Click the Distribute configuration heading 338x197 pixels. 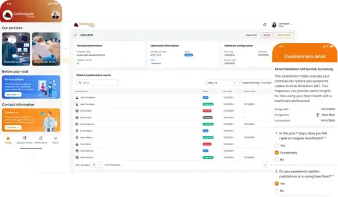tap(238, 46)
